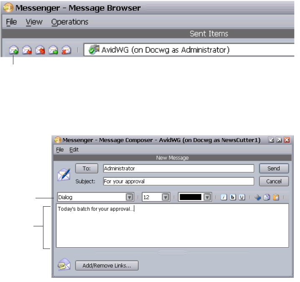Click the Send button

(274, 168)
